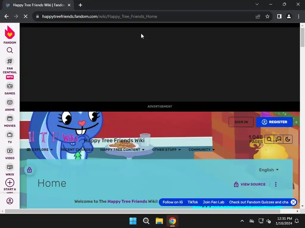Click muted volume tray icon

pyautogui.click(x=269, y=221)
